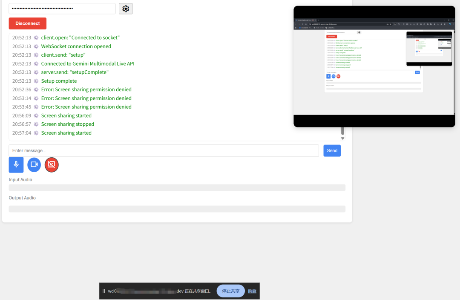Toggle the microphone button

click(x=16, y=164)
